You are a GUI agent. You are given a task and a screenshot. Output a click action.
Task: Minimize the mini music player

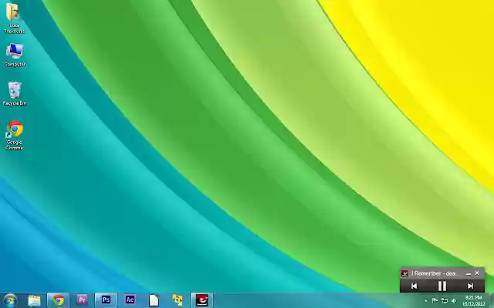pos(469,274)
